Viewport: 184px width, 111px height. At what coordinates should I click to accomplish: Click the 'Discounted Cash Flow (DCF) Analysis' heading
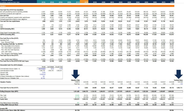coord(11,65)
